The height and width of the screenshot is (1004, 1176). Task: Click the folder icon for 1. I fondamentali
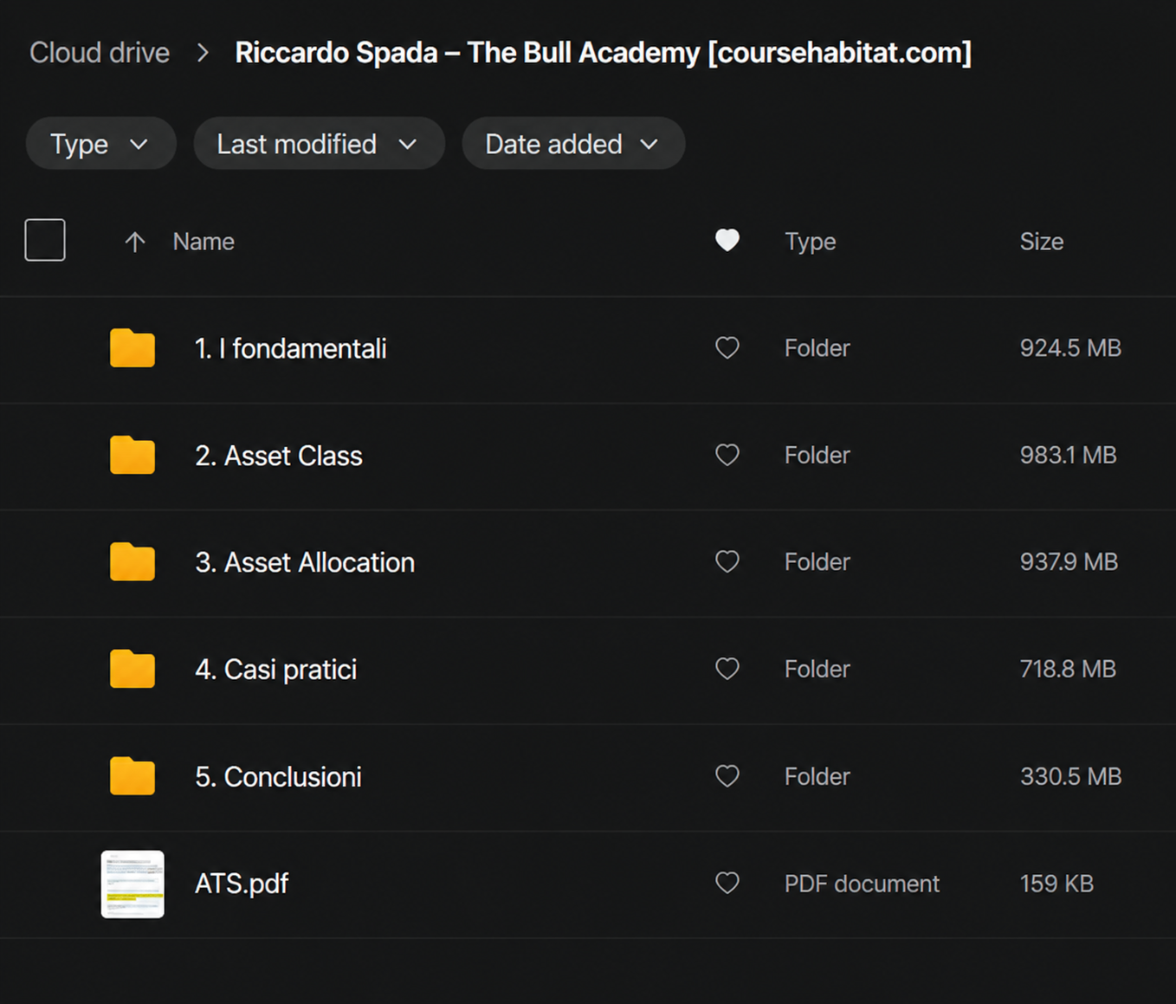tap(132, 348)
